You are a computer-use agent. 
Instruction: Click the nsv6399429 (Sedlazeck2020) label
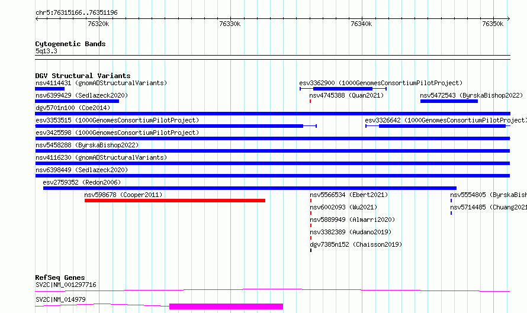tap(82, 95)
